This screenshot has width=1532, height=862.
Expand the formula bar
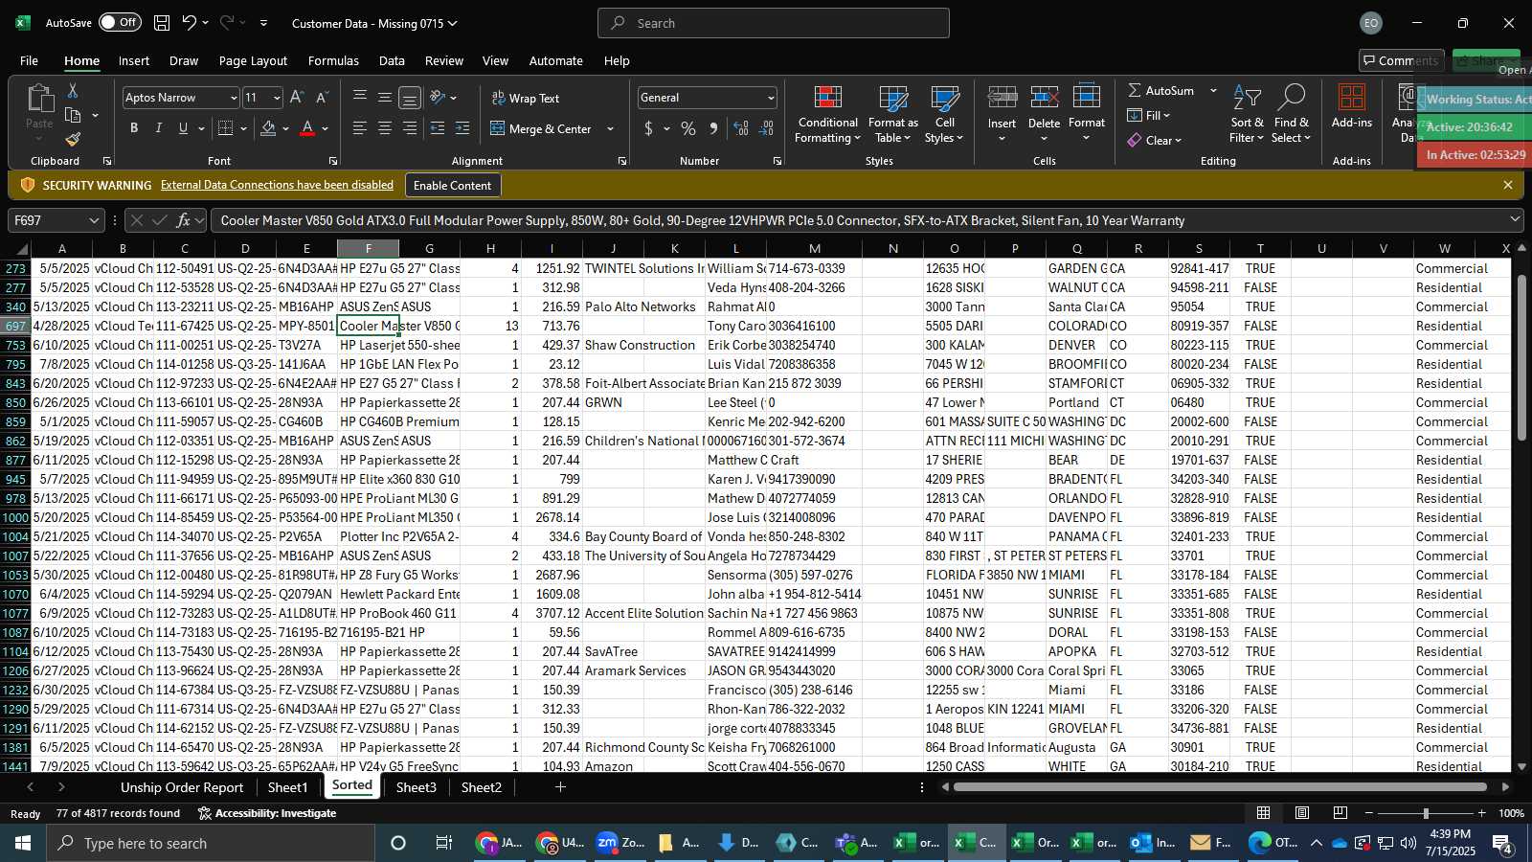point(1515,219)
